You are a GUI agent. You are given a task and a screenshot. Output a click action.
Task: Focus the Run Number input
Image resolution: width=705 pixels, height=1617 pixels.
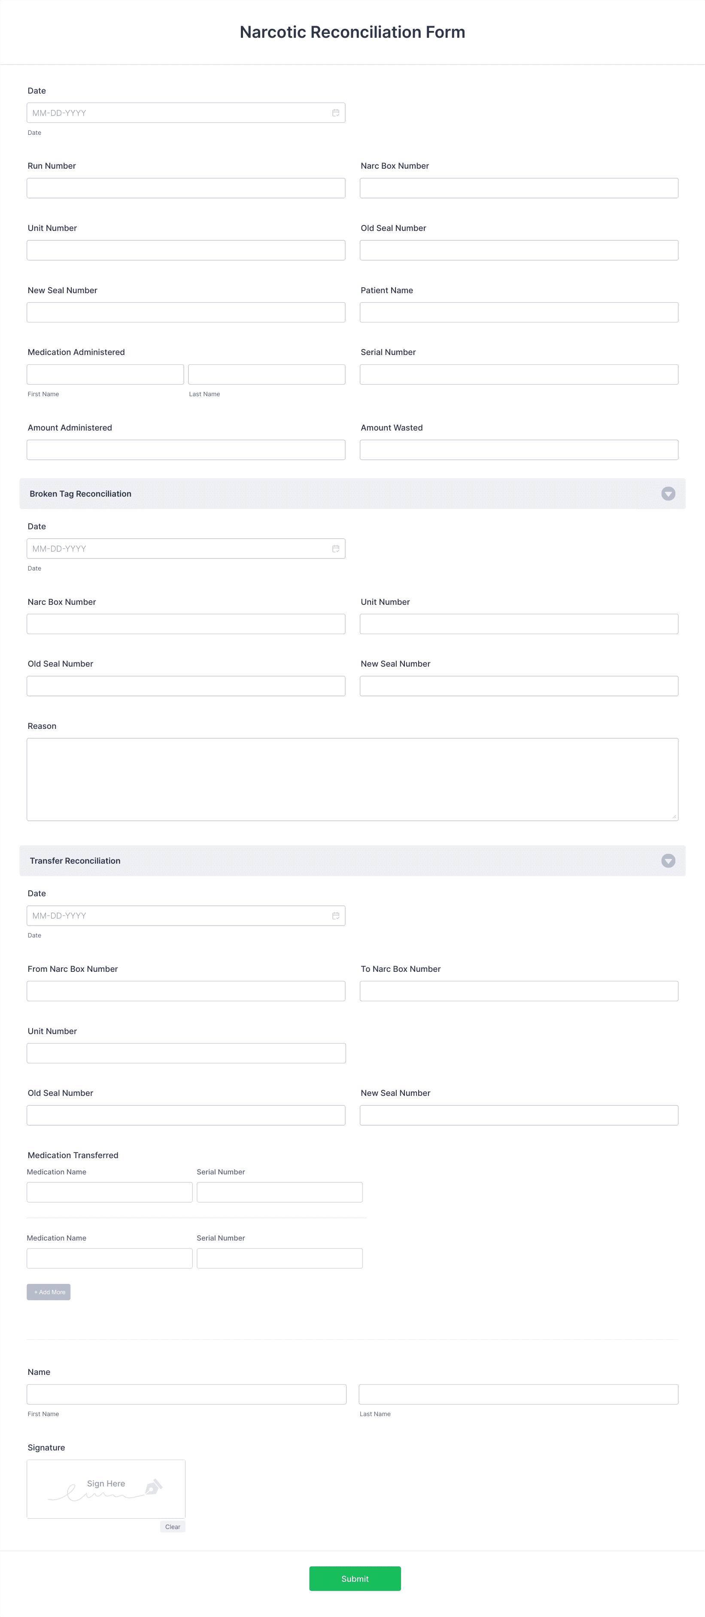pos(186,188)
